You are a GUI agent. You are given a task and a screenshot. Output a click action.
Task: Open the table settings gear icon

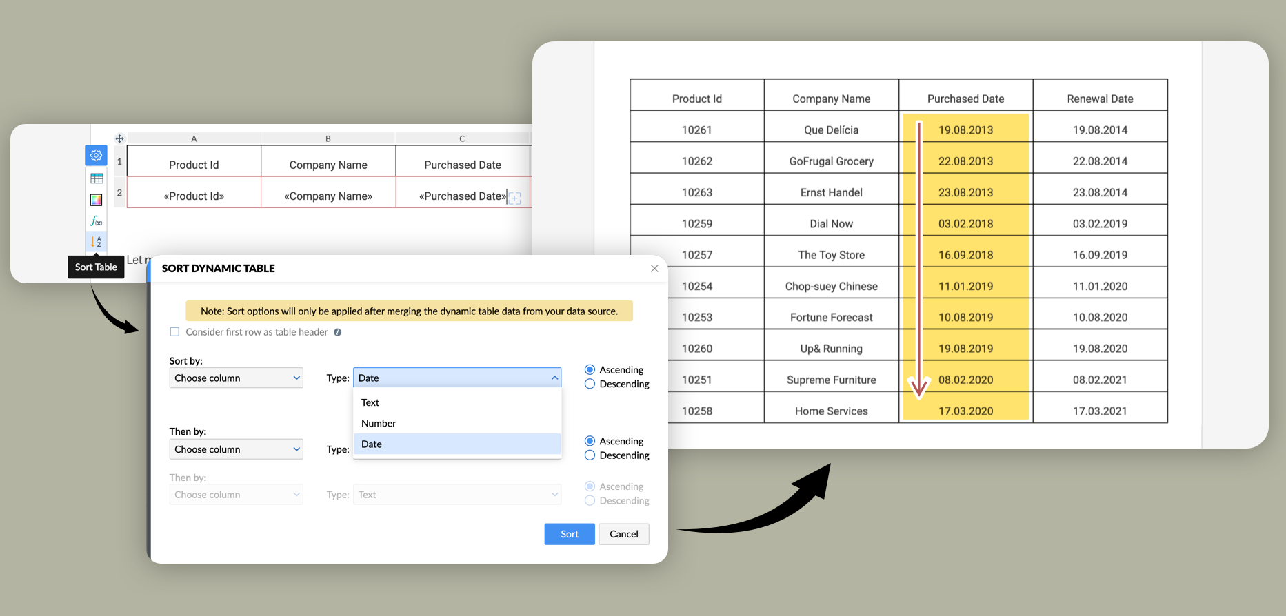[96, 156]
